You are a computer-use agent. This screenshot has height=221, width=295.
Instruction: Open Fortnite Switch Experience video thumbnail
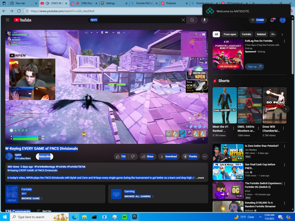[228, 190]
